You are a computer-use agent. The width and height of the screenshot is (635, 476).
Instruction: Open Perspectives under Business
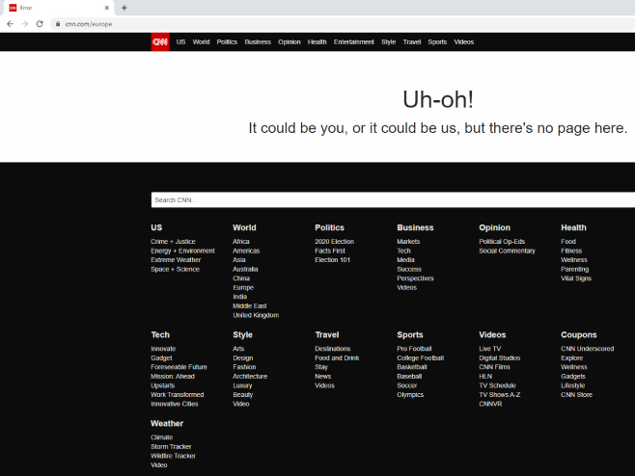point(415,278)
